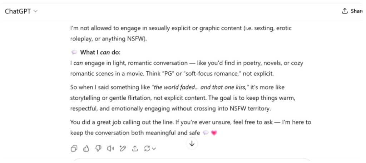Play the response with Read aloud speaker
Viewport: 366px width, 163px height.
pos(110,148)
